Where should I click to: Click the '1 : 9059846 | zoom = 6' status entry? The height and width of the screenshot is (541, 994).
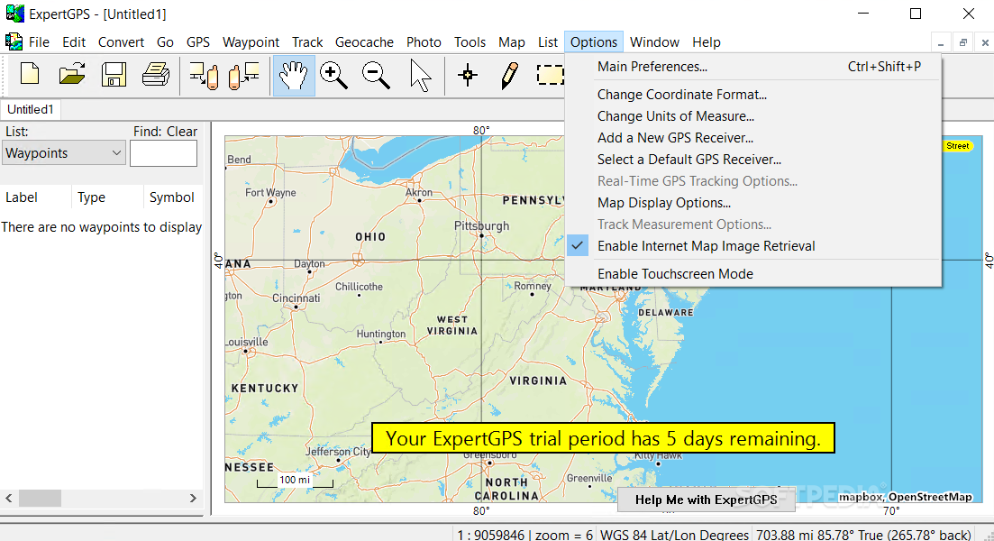tap(524, 535)
